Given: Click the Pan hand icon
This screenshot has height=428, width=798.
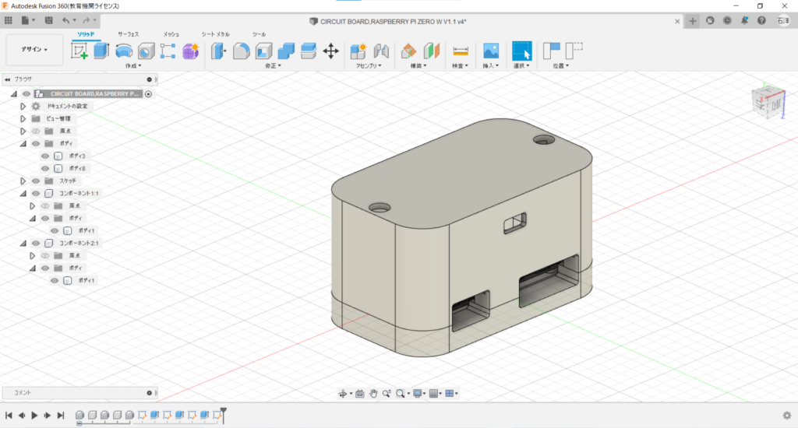Looking at the screenshot, I should (373, 394).
